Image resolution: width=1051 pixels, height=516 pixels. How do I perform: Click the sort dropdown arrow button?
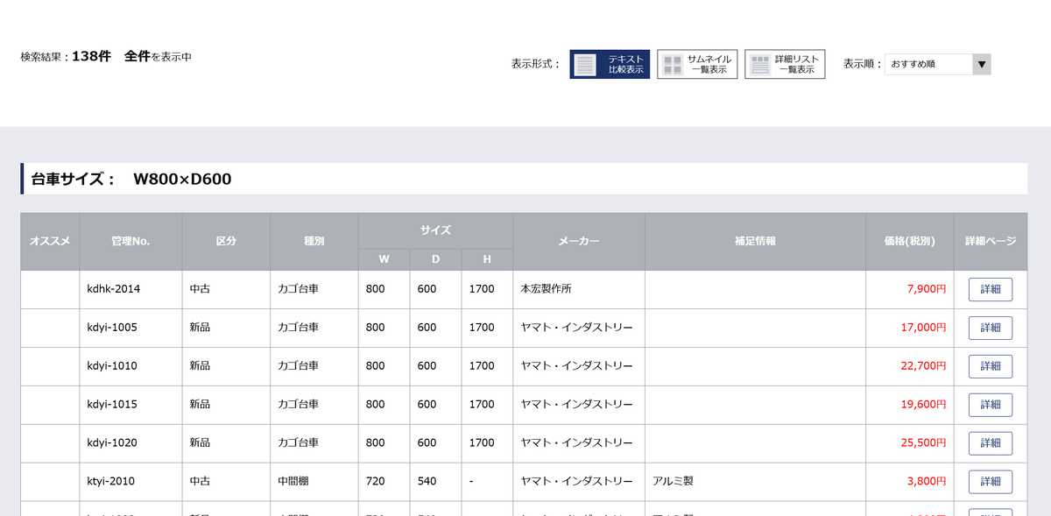point(982,64)
